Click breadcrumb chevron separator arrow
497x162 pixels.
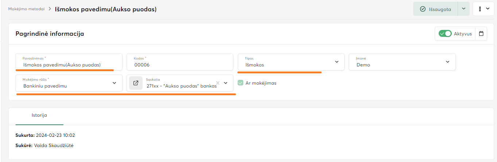tap(49, 9)
